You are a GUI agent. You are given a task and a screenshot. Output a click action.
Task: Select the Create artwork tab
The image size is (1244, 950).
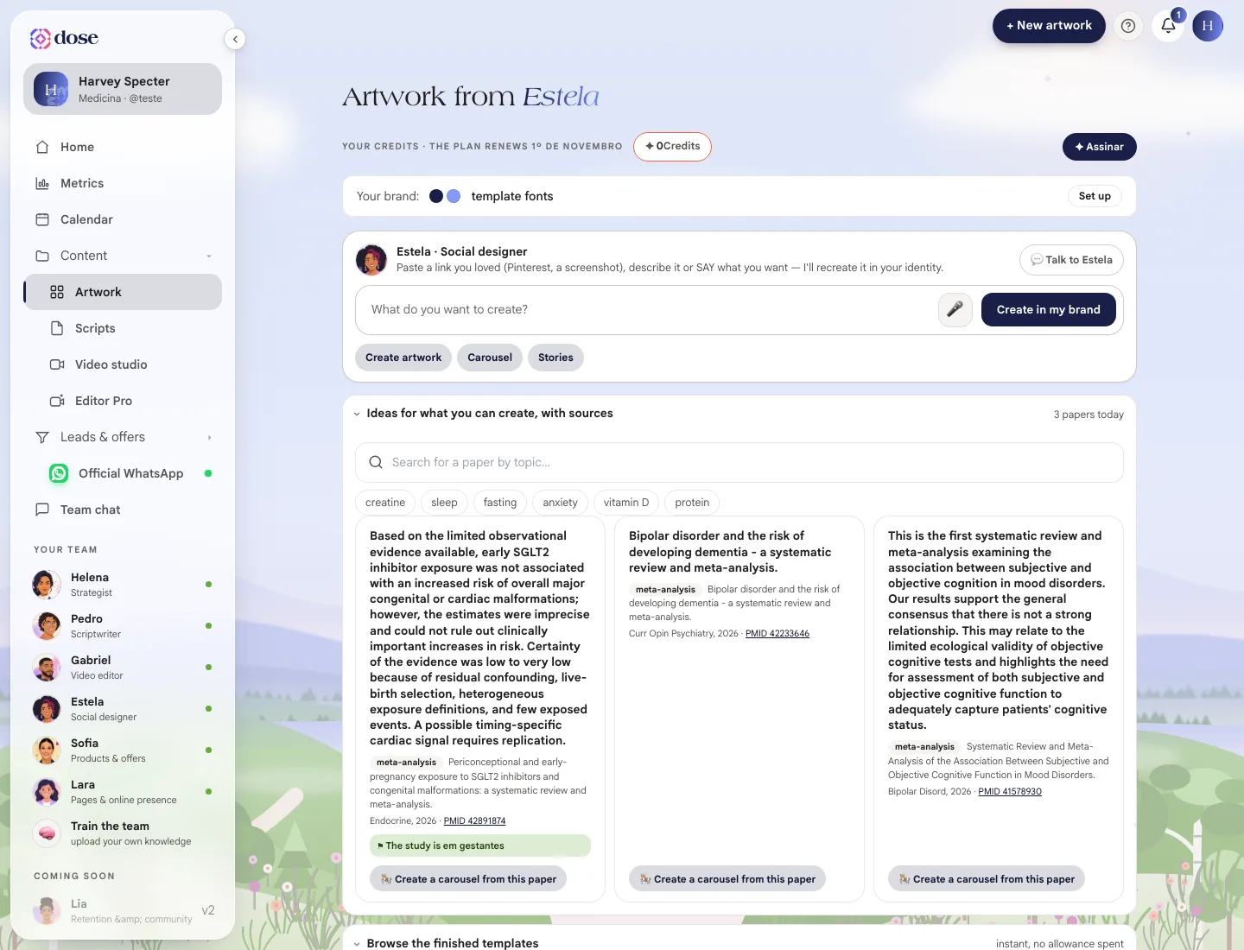tap(403, 358)
